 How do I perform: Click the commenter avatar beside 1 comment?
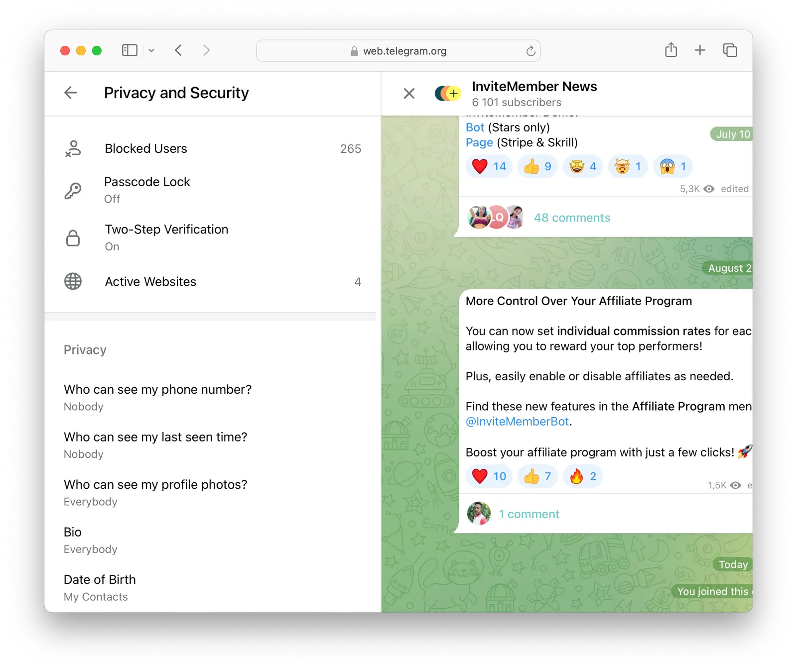click(x=479, y=514)
